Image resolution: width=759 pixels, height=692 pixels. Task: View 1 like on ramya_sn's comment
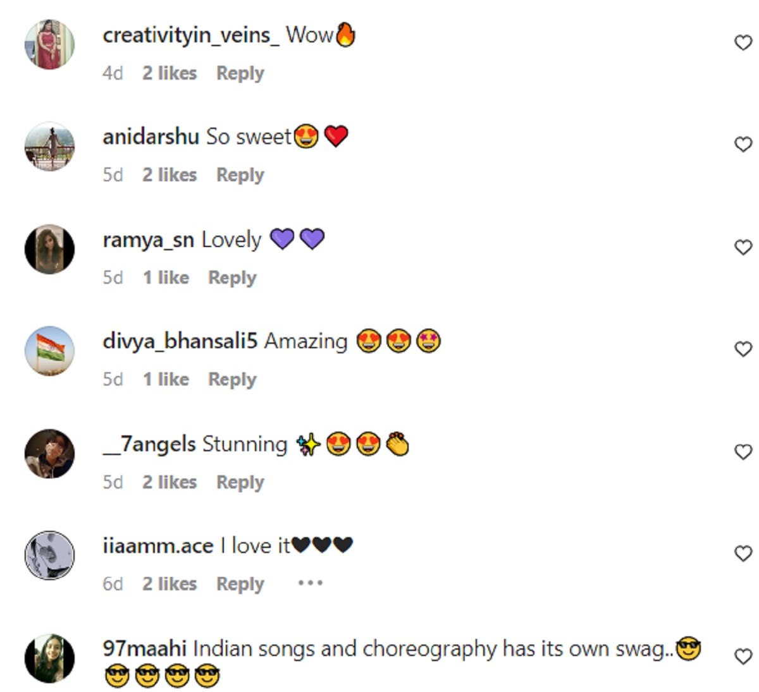[166, 278]
